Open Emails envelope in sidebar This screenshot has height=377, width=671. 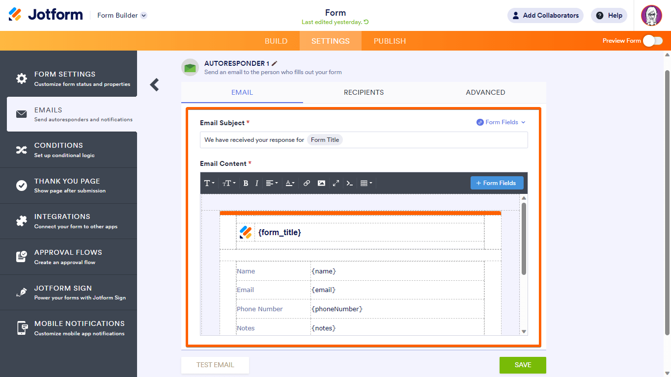click(22, 114)
